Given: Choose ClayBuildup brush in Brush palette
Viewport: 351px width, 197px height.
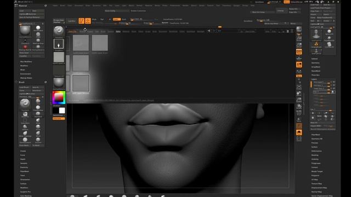Looking at the screenshot, I should click(38, 108).
